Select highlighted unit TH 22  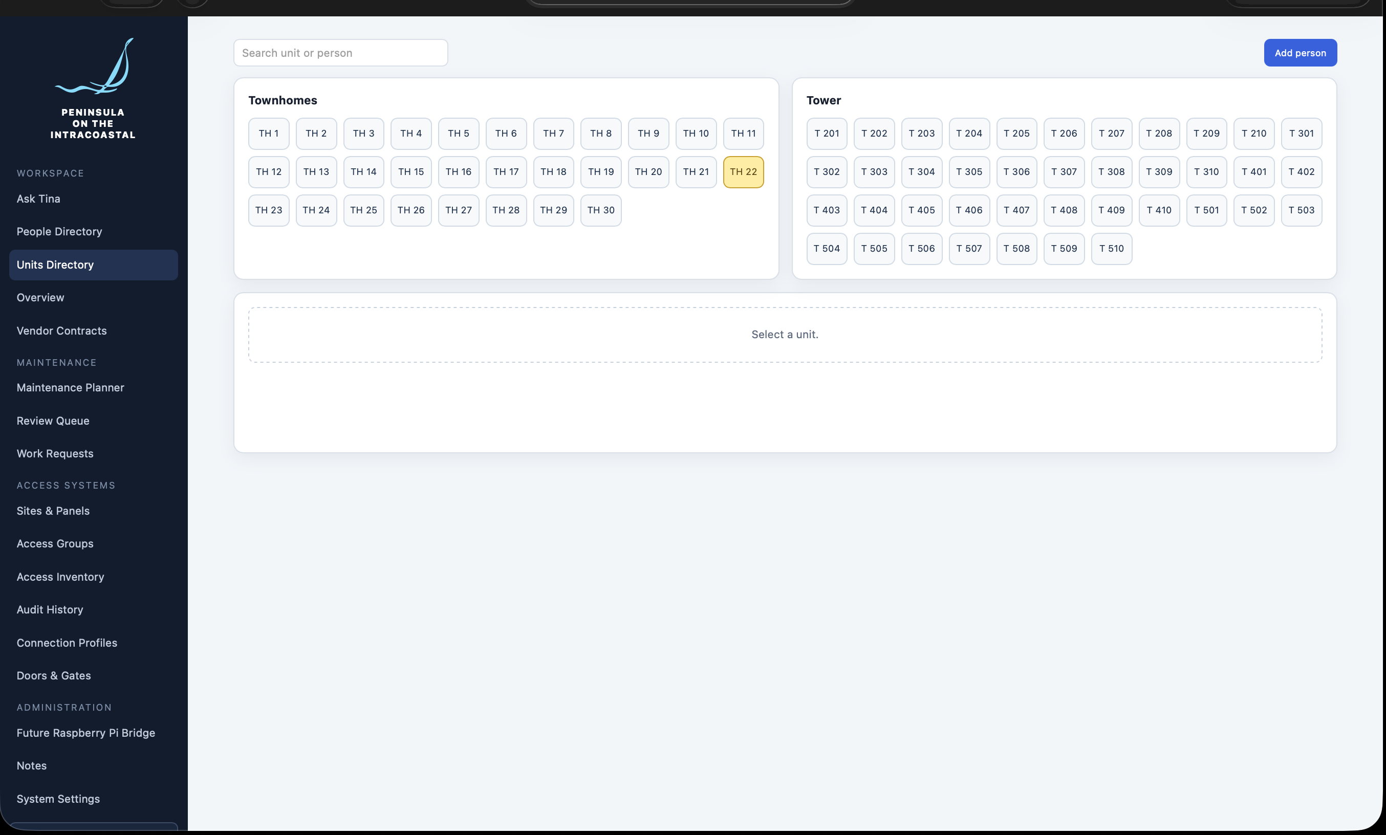tap(743, 171)
